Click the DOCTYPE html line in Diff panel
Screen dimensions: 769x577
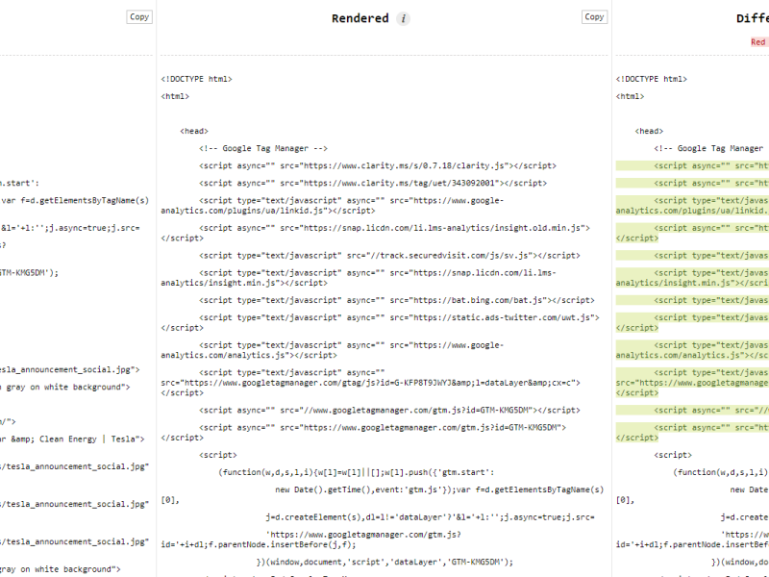(x=651, y=79)
